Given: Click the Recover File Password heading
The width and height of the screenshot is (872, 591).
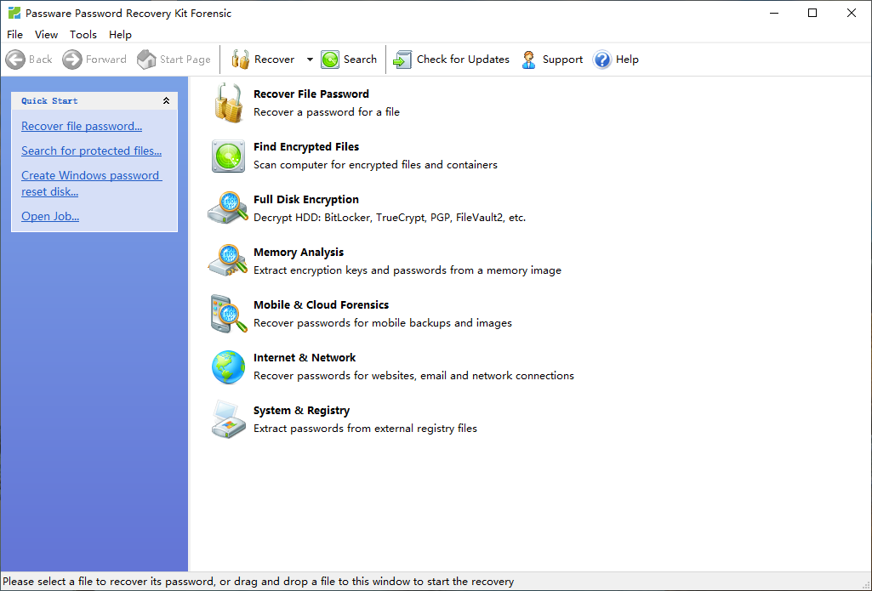Looking at the screenshot, I should pyautogui.click(x=311, y=94).
